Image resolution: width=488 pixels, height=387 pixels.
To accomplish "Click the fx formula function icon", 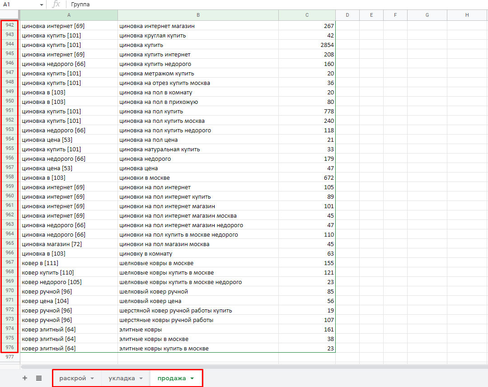I will [x=56, y=5].
